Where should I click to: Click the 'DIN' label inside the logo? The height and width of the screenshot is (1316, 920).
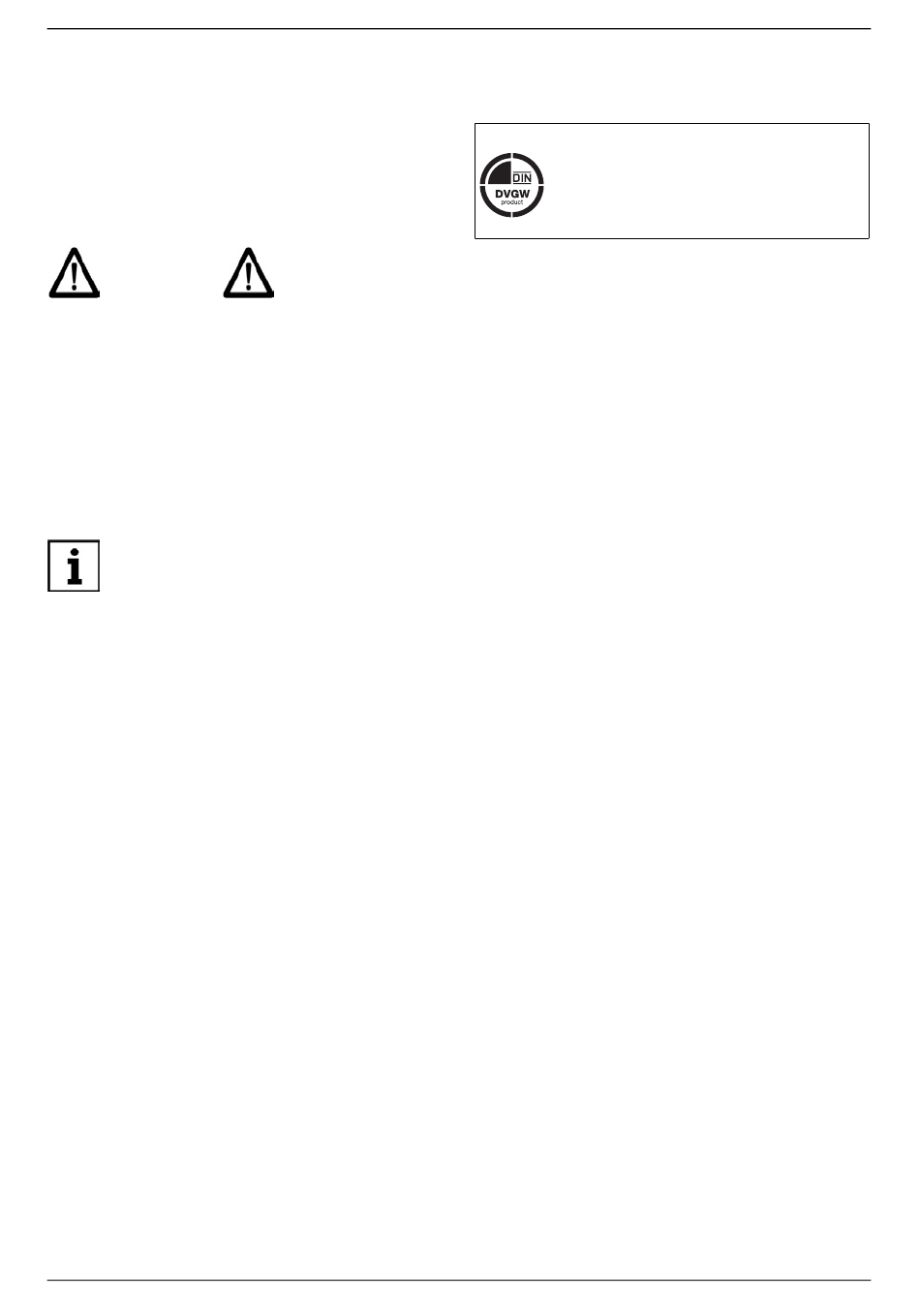pyautogui.click(x=522, y=178)
